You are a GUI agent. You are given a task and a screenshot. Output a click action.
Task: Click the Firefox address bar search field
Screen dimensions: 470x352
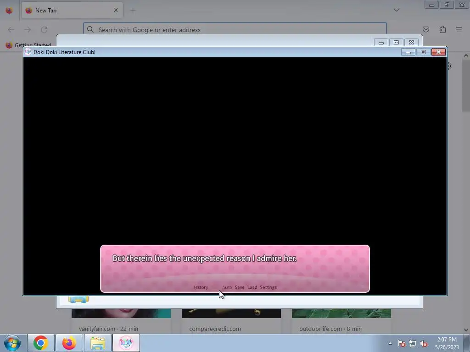point(235,30)
